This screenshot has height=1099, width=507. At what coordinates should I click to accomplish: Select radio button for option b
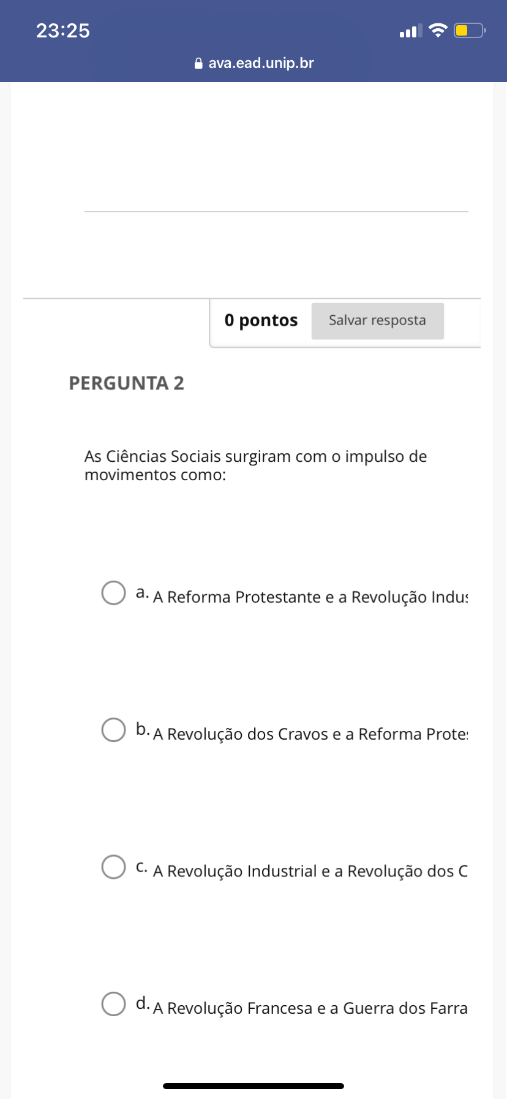(113, 730)
